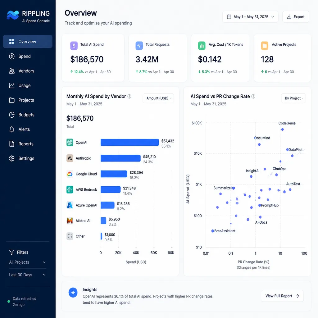Viewport: 318px width, 318px height.
Task: Open the Amount (USD) dropdown
Action: [158, 98]
